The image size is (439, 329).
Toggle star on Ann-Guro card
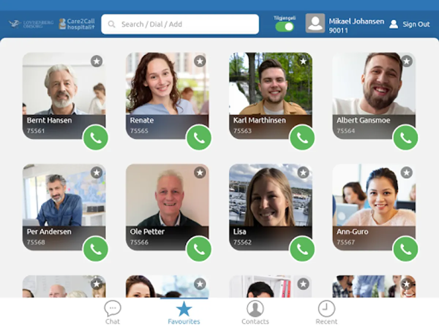tap(406, 173)
